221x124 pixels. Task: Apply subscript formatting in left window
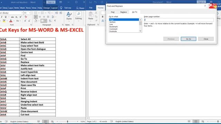[17, 17]
